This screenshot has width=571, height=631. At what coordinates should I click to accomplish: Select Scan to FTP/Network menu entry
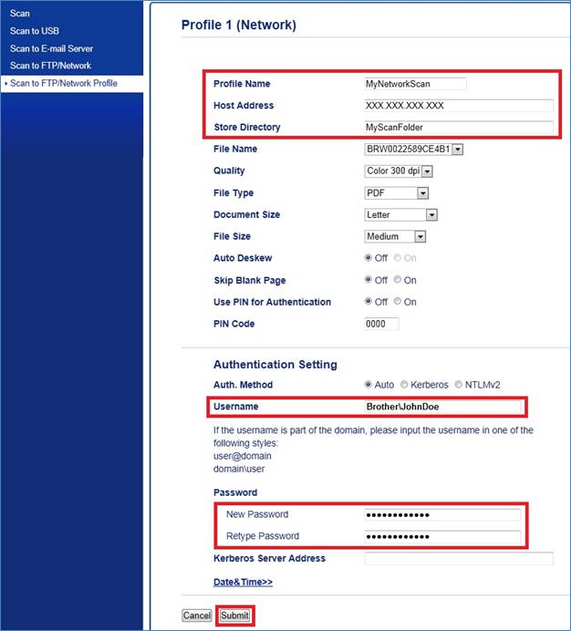pyautogui.click(x=50, y=66)
